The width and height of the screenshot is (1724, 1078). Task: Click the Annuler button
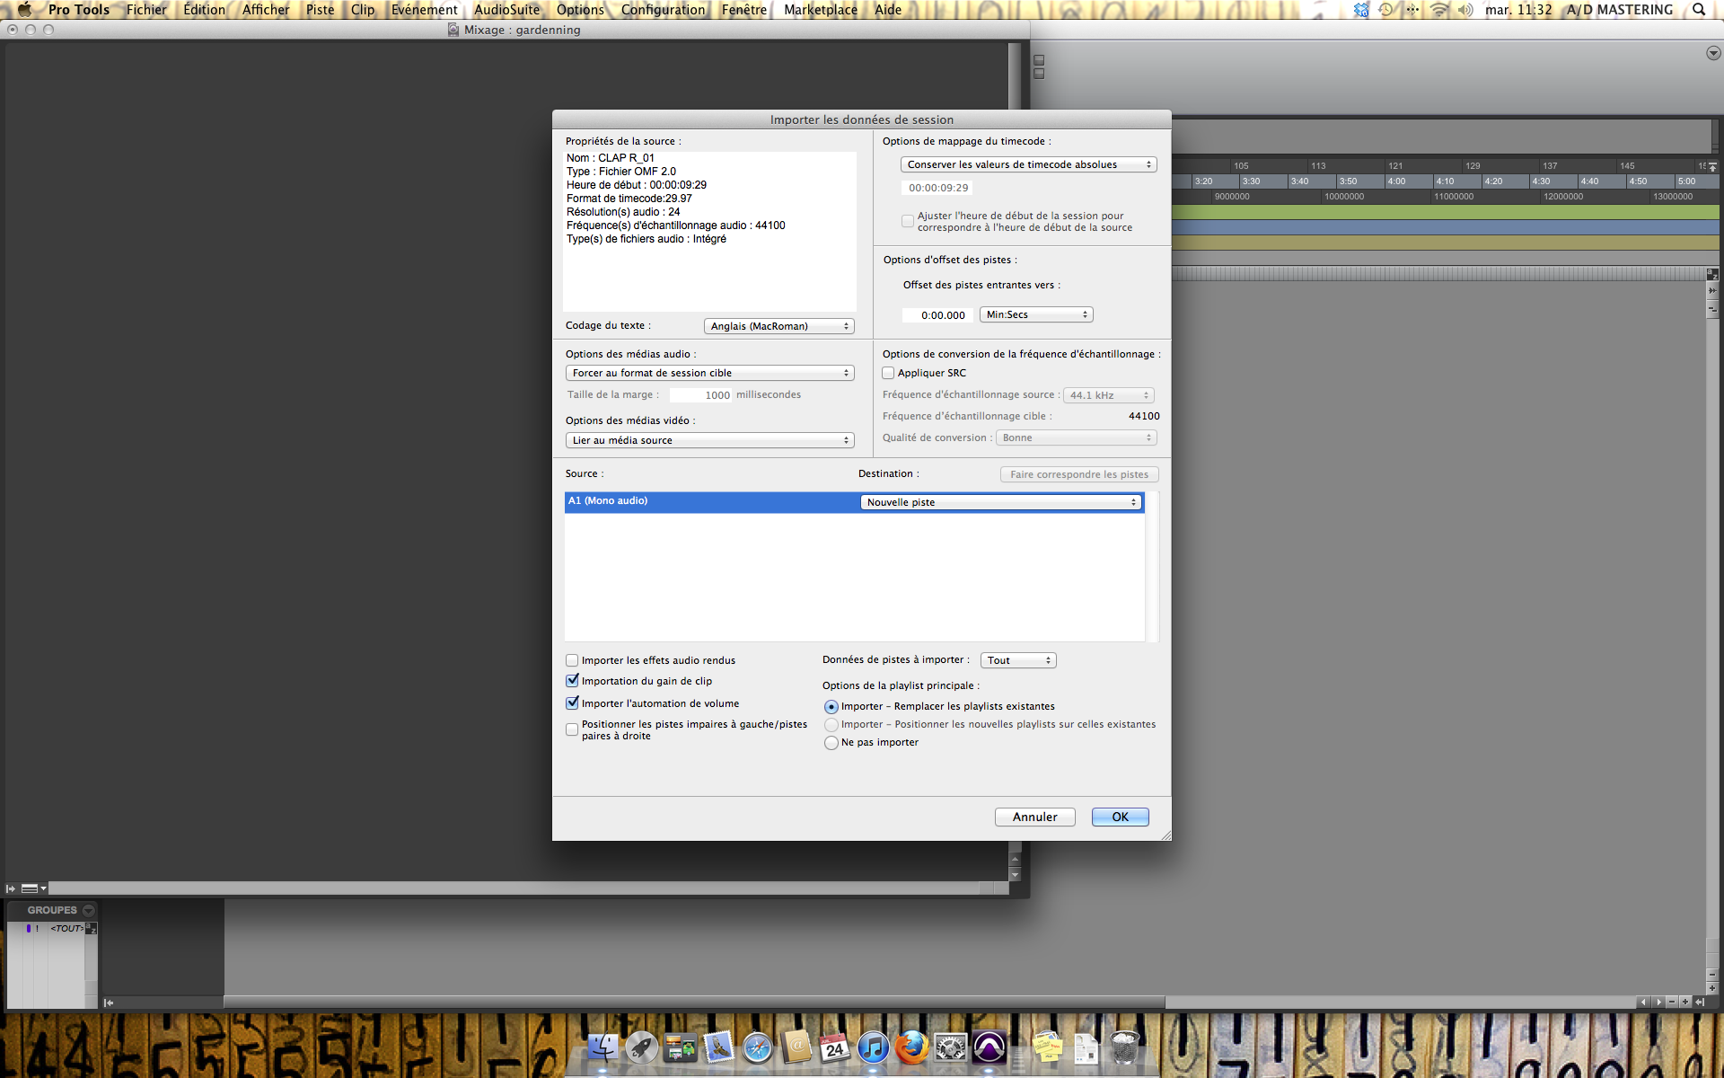[x=1034, y=817]
